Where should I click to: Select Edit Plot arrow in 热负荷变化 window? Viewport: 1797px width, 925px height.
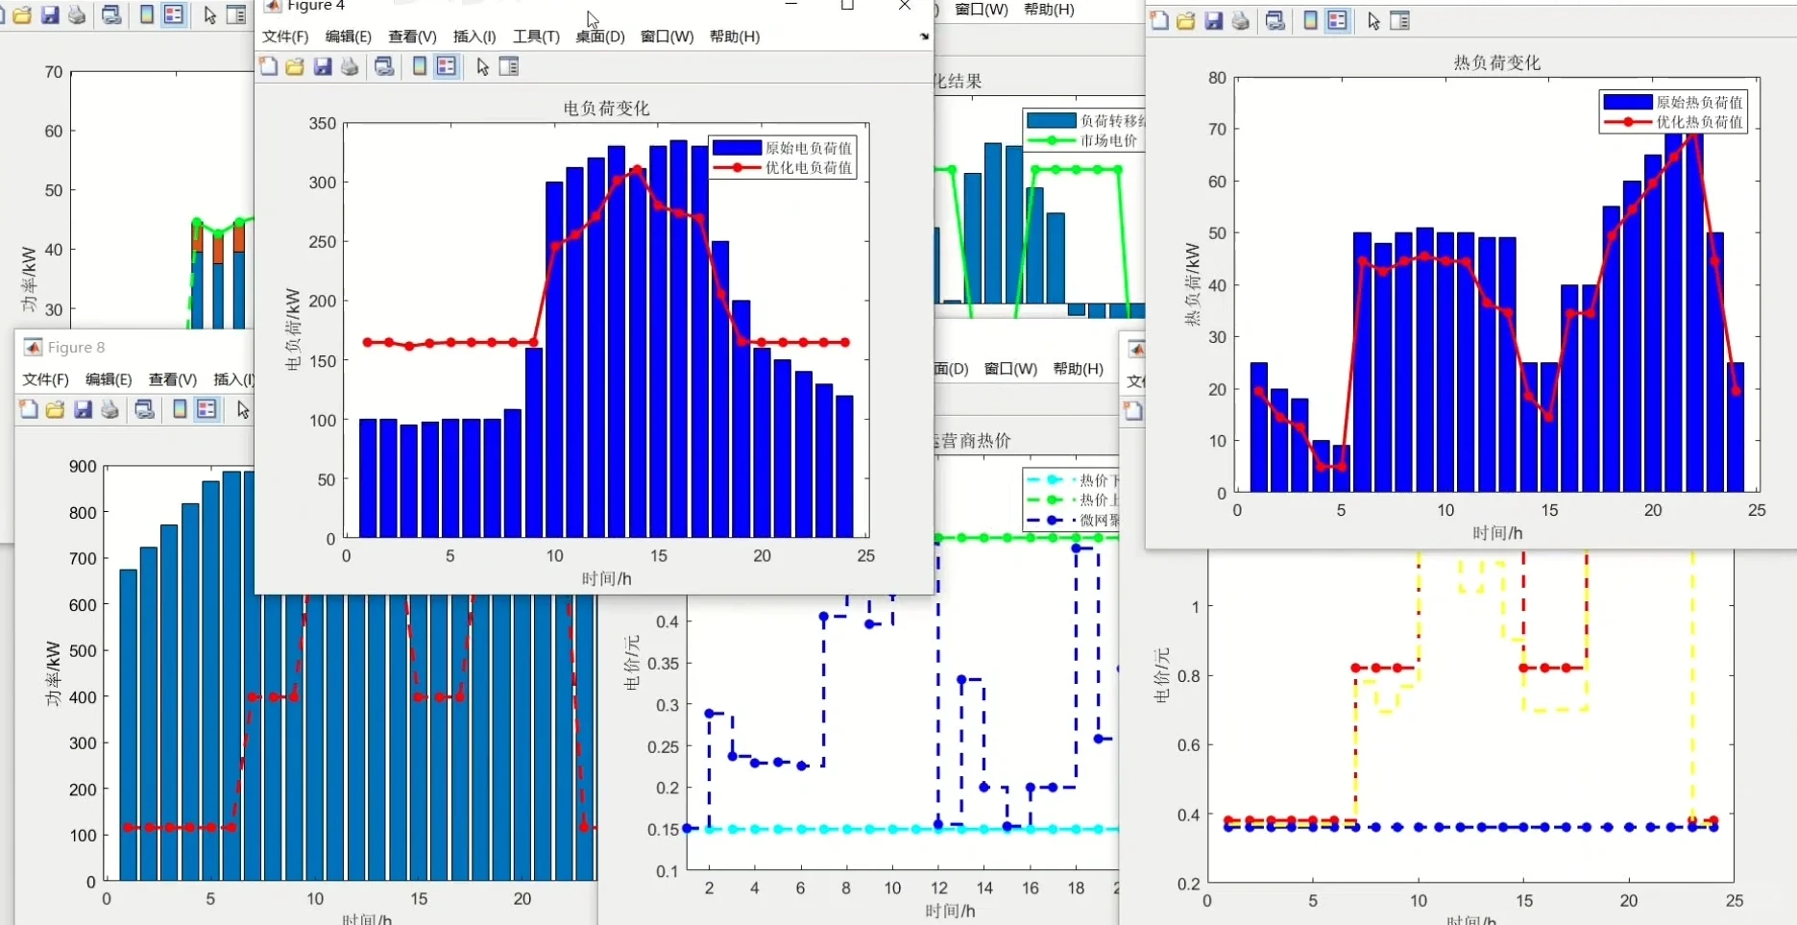pos(1373,21)
